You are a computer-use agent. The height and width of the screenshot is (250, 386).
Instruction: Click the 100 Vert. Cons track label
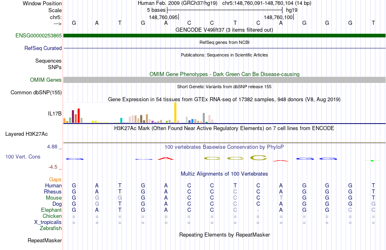click(23, 157)
